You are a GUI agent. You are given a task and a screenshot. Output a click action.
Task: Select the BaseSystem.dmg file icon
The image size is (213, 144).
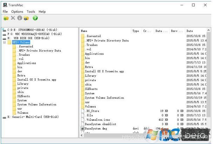point(83,129)
